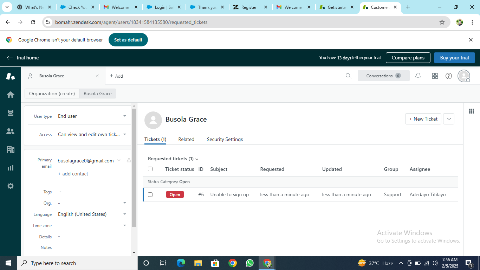This screenshot has height=270, width=480.
Task: Open File Explorer from the taskbar
Action: click(198, 263)
